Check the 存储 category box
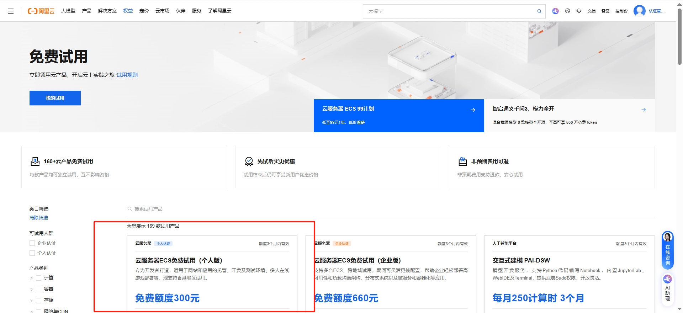Image resolution: width=683 pixels, height=313 pixels. [38, 301]
